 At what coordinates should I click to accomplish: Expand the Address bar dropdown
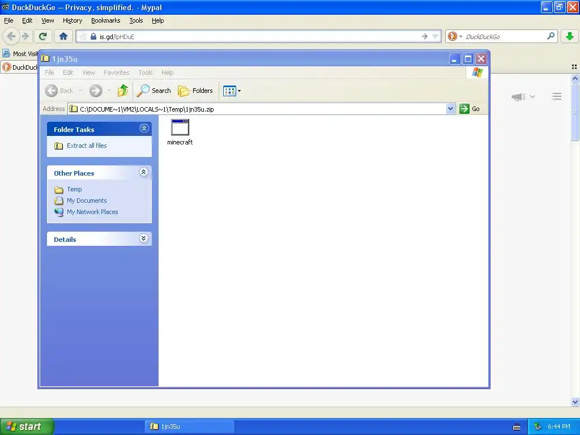point(450,109)
